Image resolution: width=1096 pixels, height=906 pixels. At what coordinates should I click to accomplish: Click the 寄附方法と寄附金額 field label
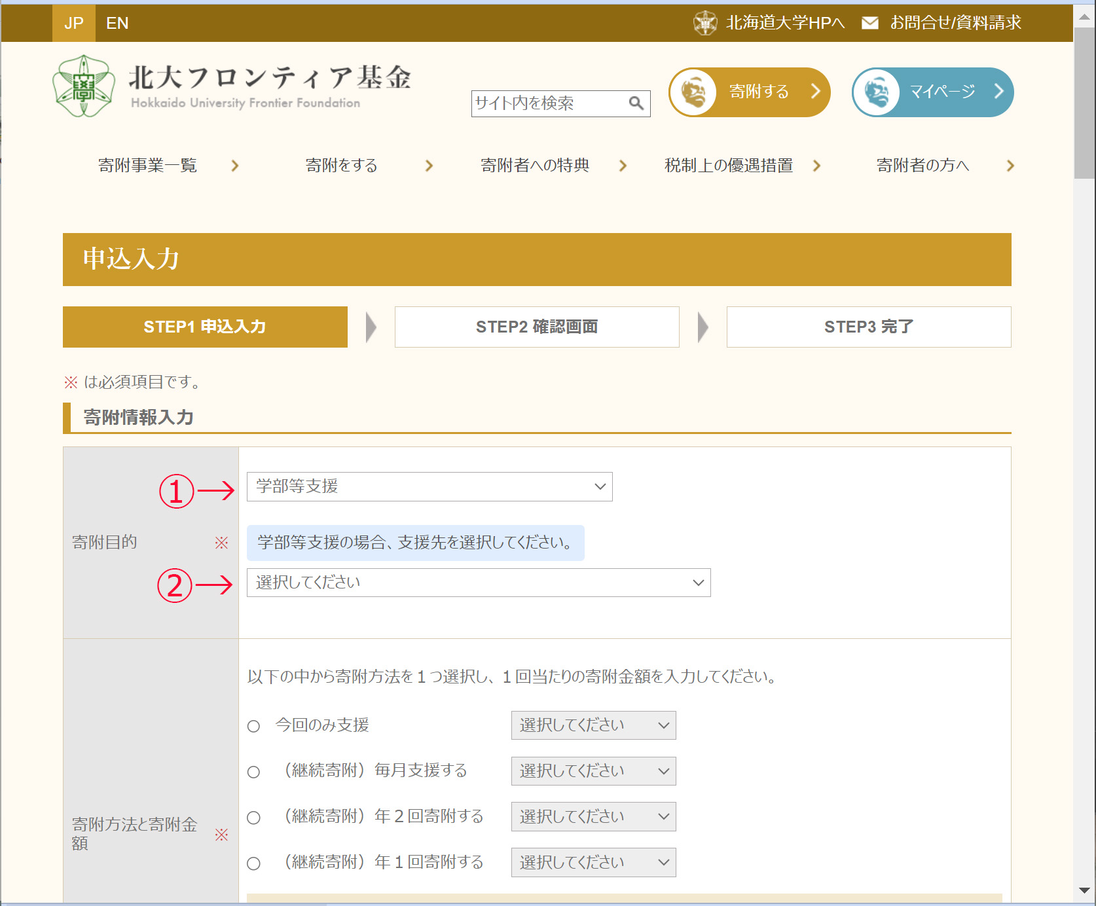(x=135, y=833)
